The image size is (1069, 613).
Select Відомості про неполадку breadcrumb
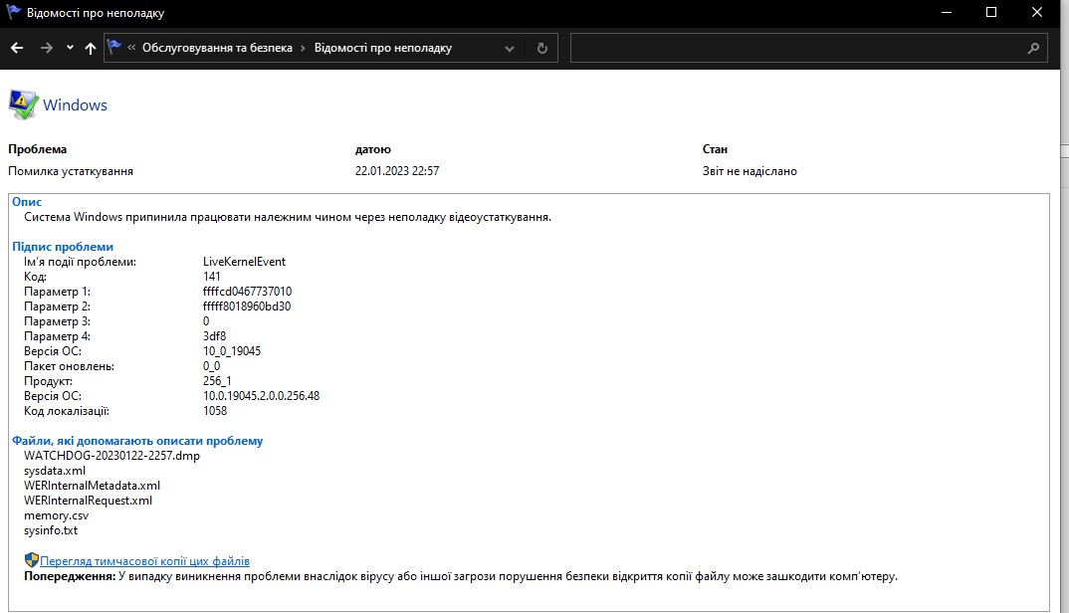pyautogui.click(x=382, y=48)
